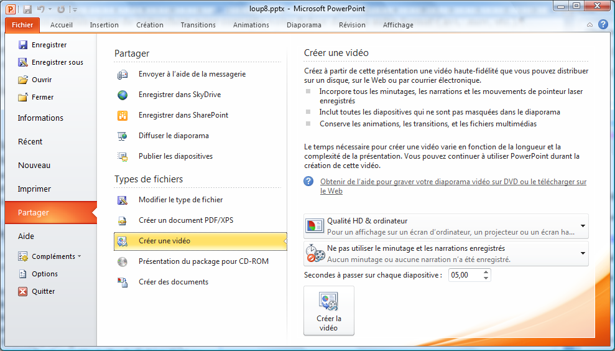Screen dimensions: 615x351
Task: Go to the Transitions tab
Action: [x=198, y=25]
